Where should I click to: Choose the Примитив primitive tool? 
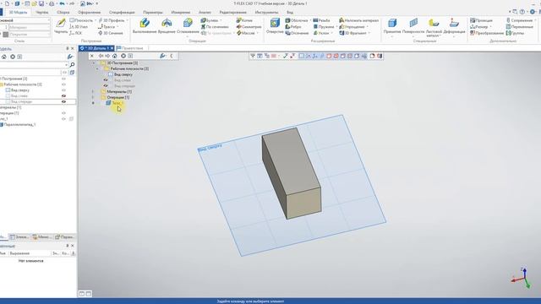392,26
